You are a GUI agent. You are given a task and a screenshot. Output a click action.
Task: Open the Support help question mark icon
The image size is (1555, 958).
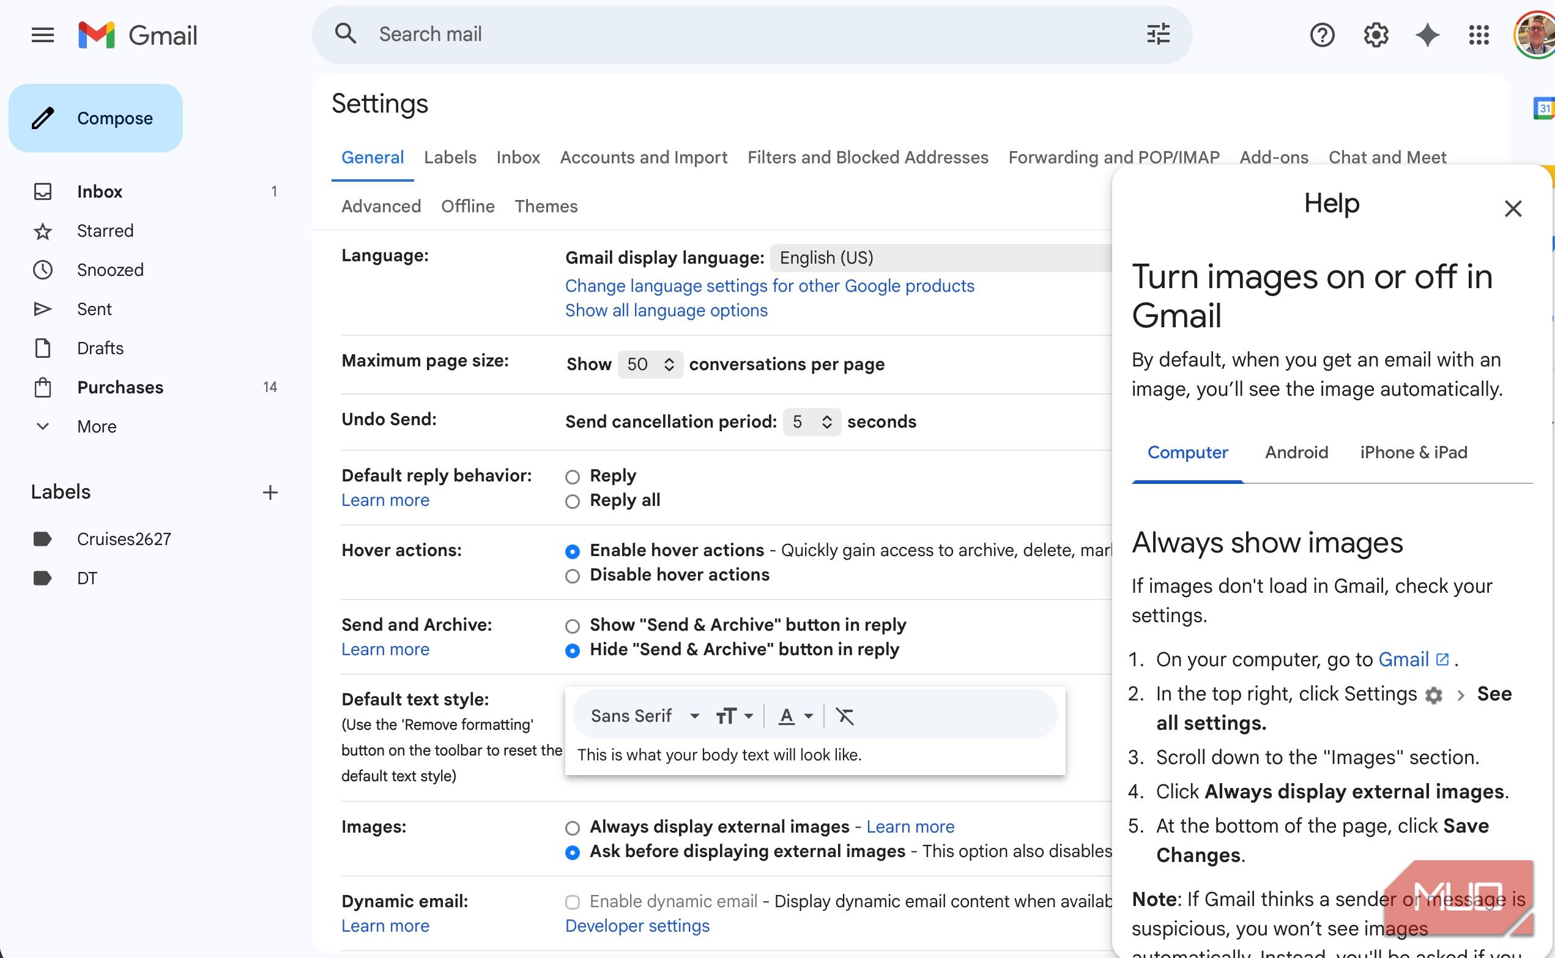pos(1322,35)
